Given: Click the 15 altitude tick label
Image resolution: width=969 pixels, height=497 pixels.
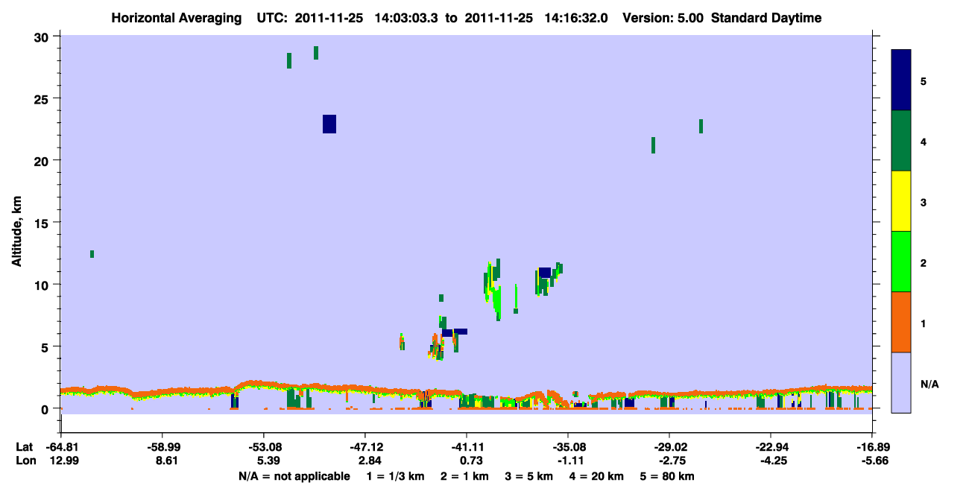Looking at the screenshot, I should point(42,223).
